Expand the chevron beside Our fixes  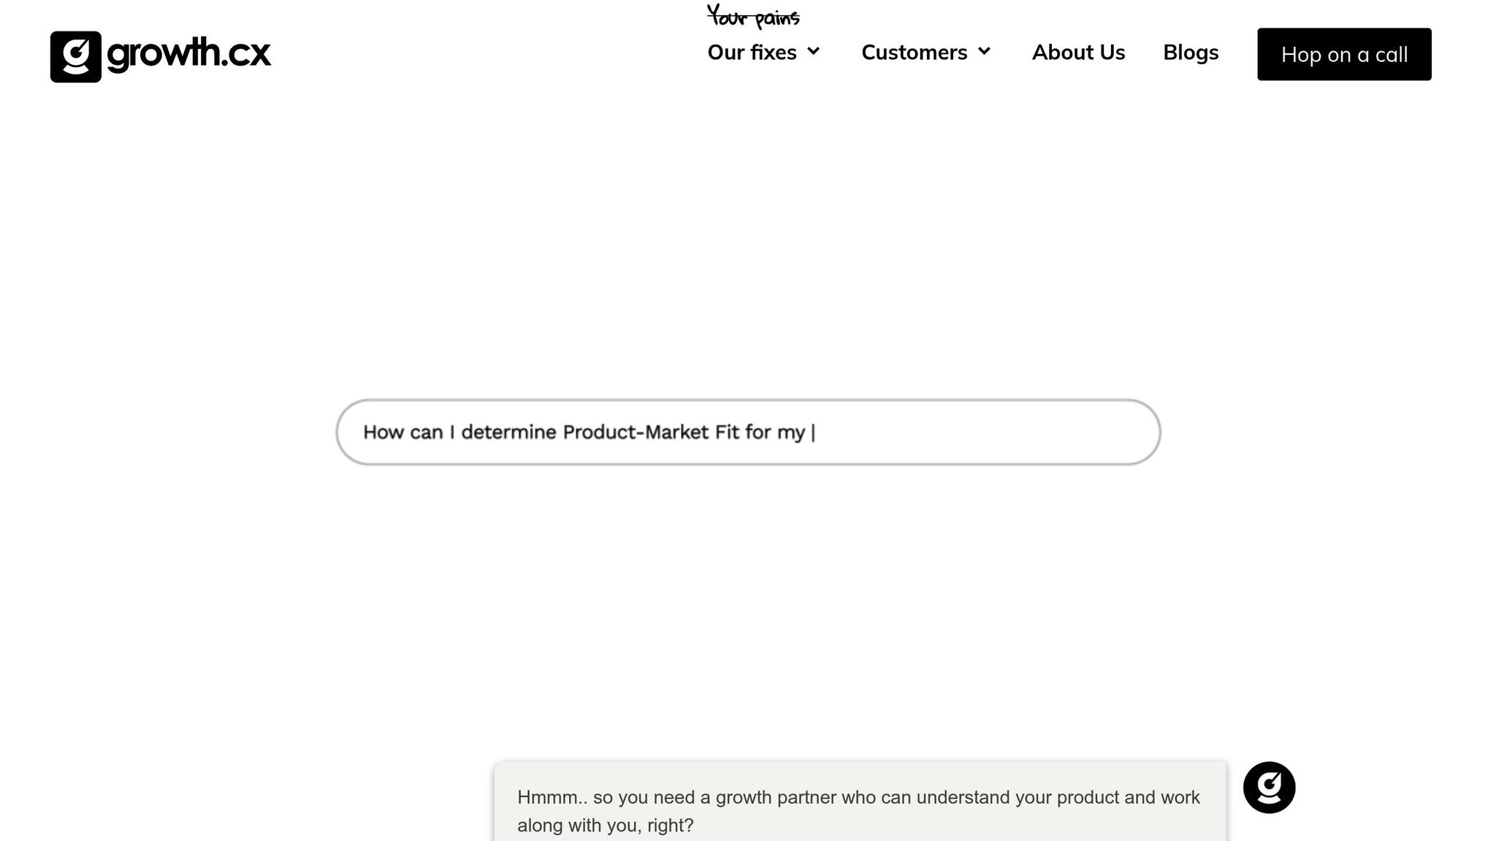pos(814,51)
